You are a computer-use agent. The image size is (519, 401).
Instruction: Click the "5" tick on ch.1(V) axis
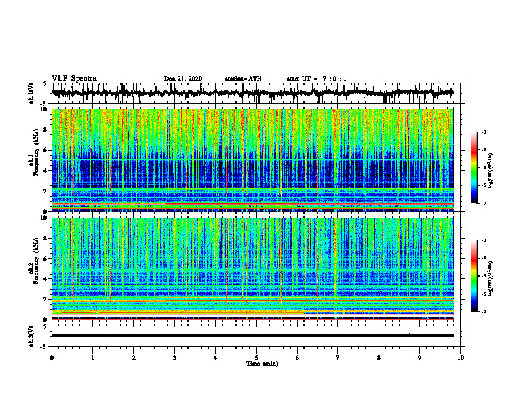(x=46, y=83)
